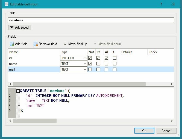Image resolution: width=182 pixels, height=139 pixels.
Task: Open the type dropdown for mail field
Action: [84, 69]
